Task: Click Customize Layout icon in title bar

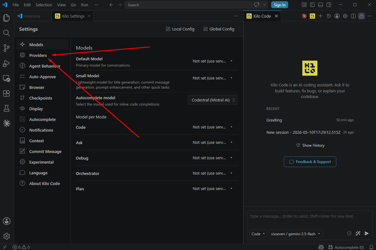Action: click(x=304, y=5)
